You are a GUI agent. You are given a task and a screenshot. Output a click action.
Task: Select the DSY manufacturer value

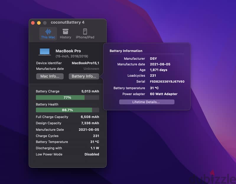pyautogui.click(x=153, y=58)
